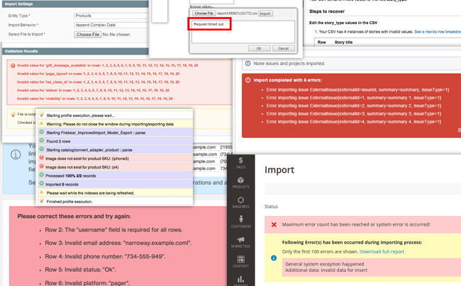Viewport: 461px width, 286px height.
Task: Open the Sales section in dark sidebar
Action: point(241,163)
